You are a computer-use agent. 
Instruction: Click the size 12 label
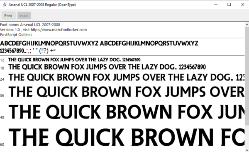point(2,60)
